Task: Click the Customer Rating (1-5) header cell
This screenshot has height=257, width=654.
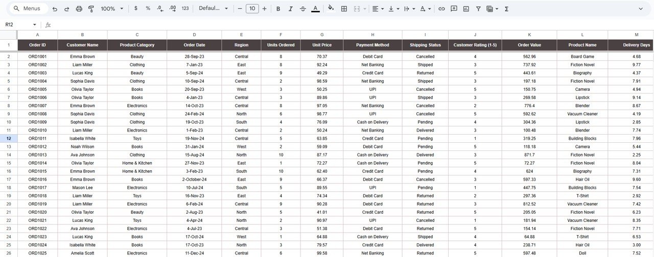Action: tap(475, 45)
